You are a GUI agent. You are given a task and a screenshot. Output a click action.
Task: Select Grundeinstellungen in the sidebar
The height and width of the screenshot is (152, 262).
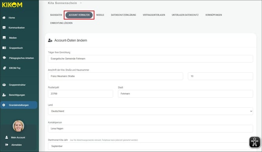19,105
